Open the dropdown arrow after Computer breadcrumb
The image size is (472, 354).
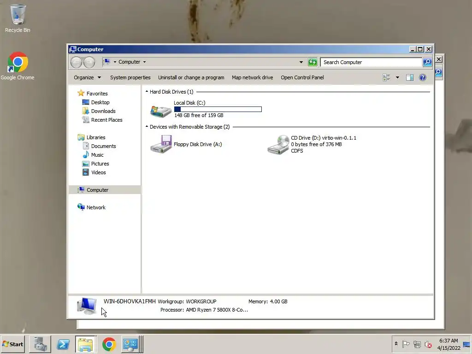point(144,62)
